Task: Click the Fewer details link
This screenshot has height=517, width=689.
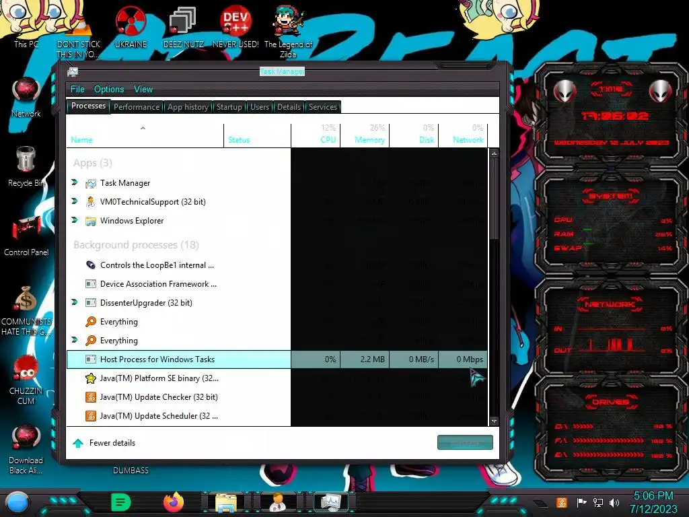Action: [x=112, y=443]
